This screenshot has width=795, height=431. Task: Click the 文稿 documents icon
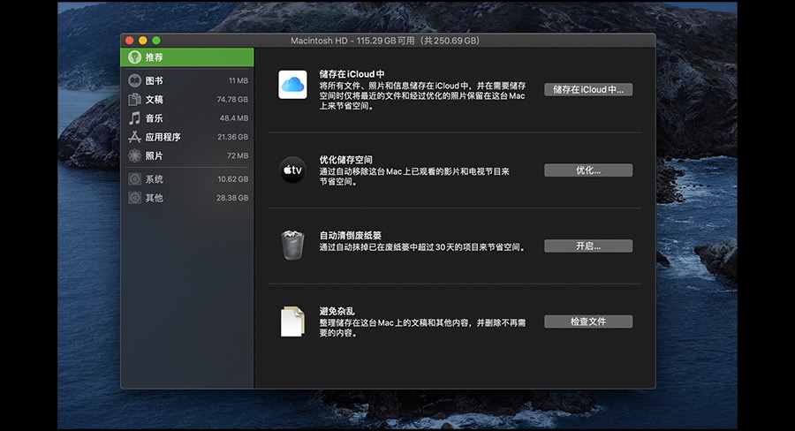(134, 100)
